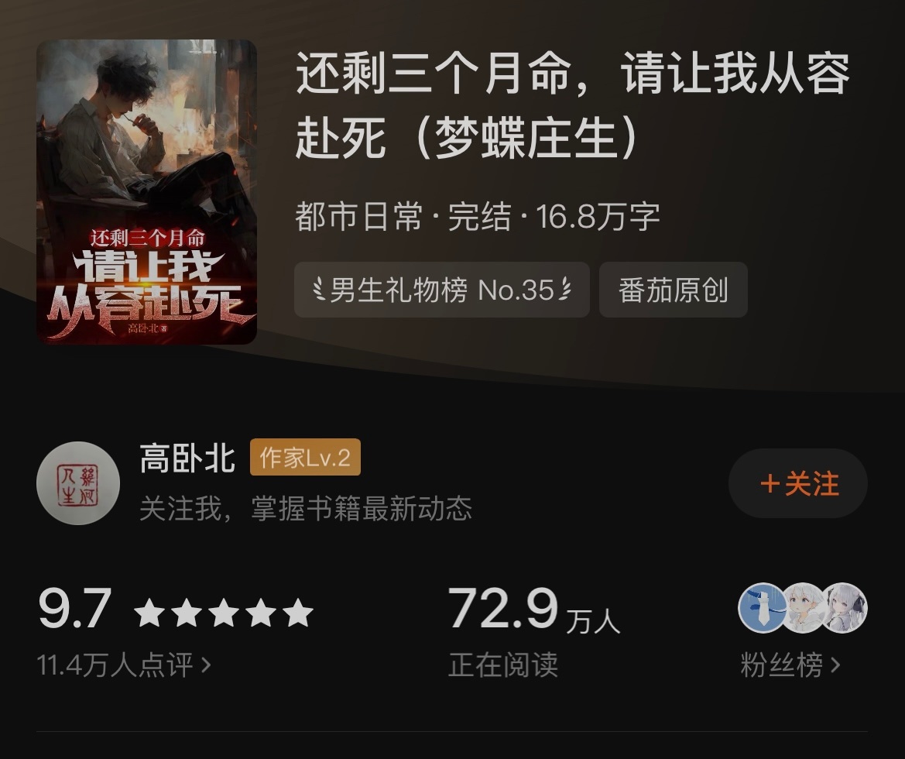Expand 11.4万人点评 reviews chevron

pyautogui.click(x=206, y=665)
